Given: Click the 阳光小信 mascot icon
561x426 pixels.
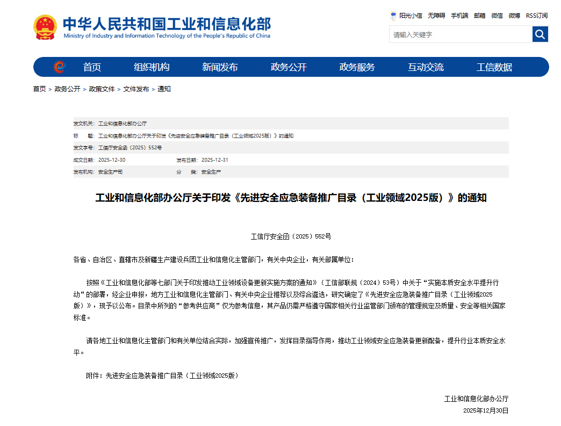Looking at the screenshot, I should pos(393,16).
